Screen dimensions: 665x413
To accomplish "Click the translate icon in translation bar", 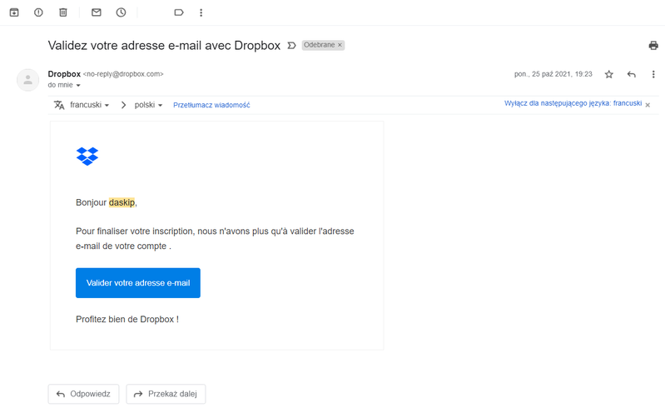I will (x=59, y=105).
